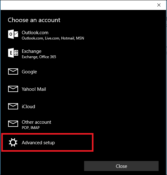This screenshot has height=175, width=167.
Task: Click the 'Choose an account' heading
Action: coord(34,20)
